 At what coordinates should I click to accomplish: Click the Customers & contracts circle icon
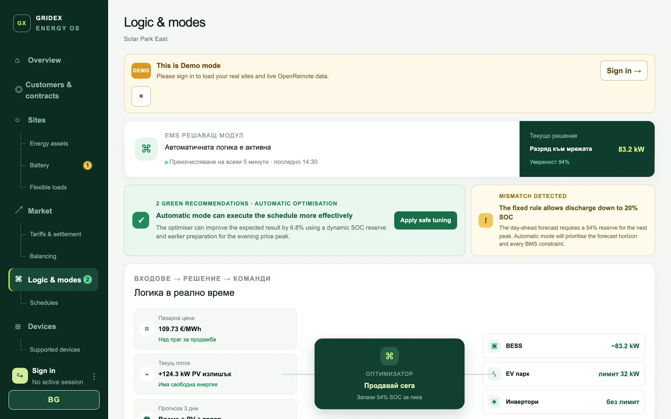tap(18, 90)
